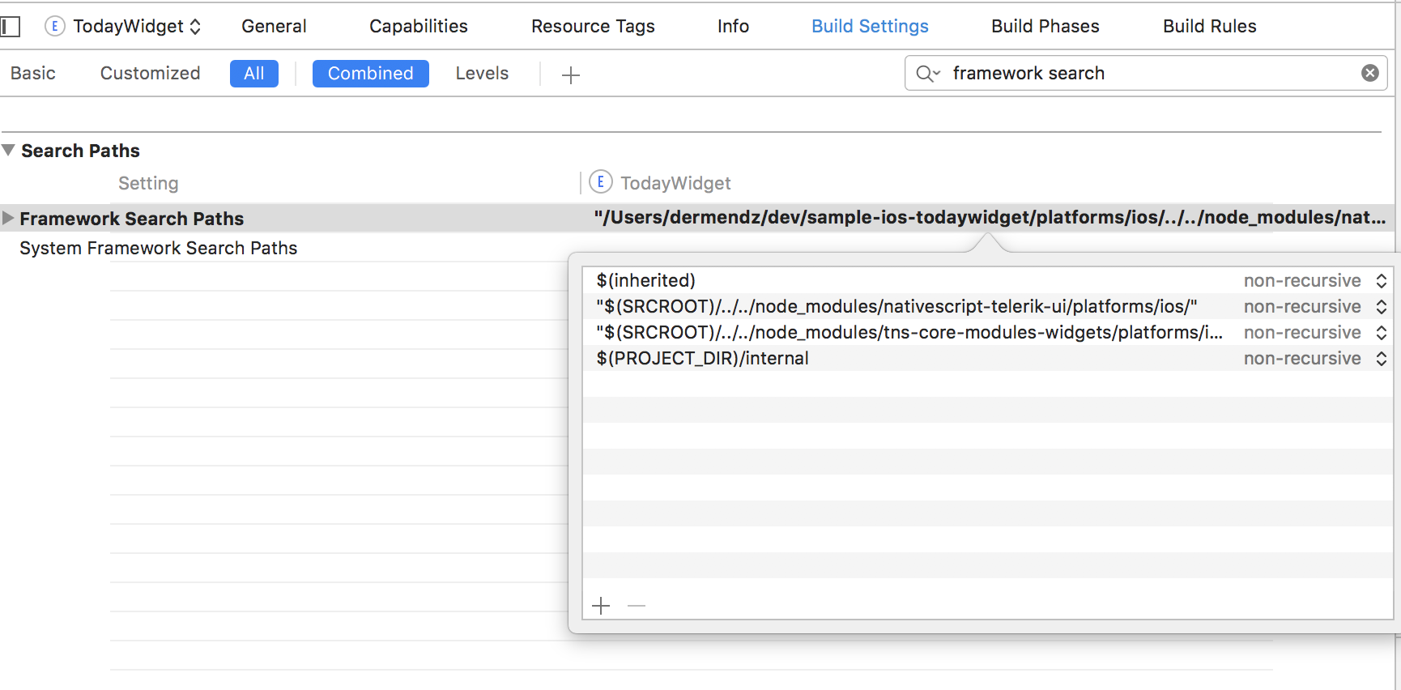Viewport: 1401px width, 690px height.
Task: Click the TodayWidget target icon
Action: click(54, 26)
